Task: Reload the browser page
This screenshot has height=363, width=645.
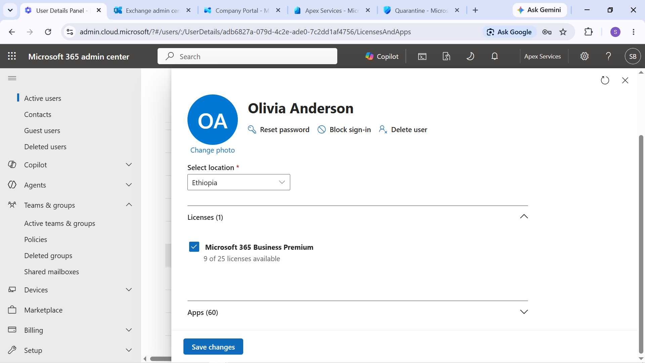Action: [48, 32]
